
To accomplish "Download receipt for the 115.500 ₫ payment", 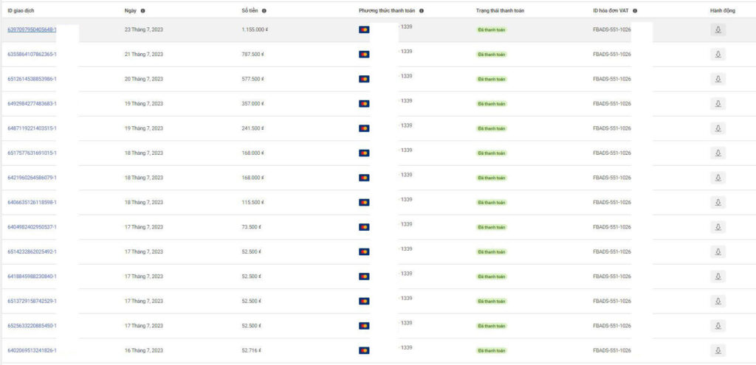I will pyautogui.click(x=718, y=202).
